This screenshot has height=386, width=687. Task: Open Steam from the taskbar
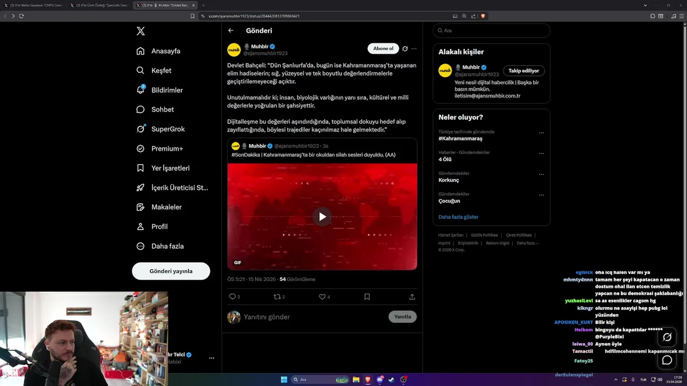(392, 380)
